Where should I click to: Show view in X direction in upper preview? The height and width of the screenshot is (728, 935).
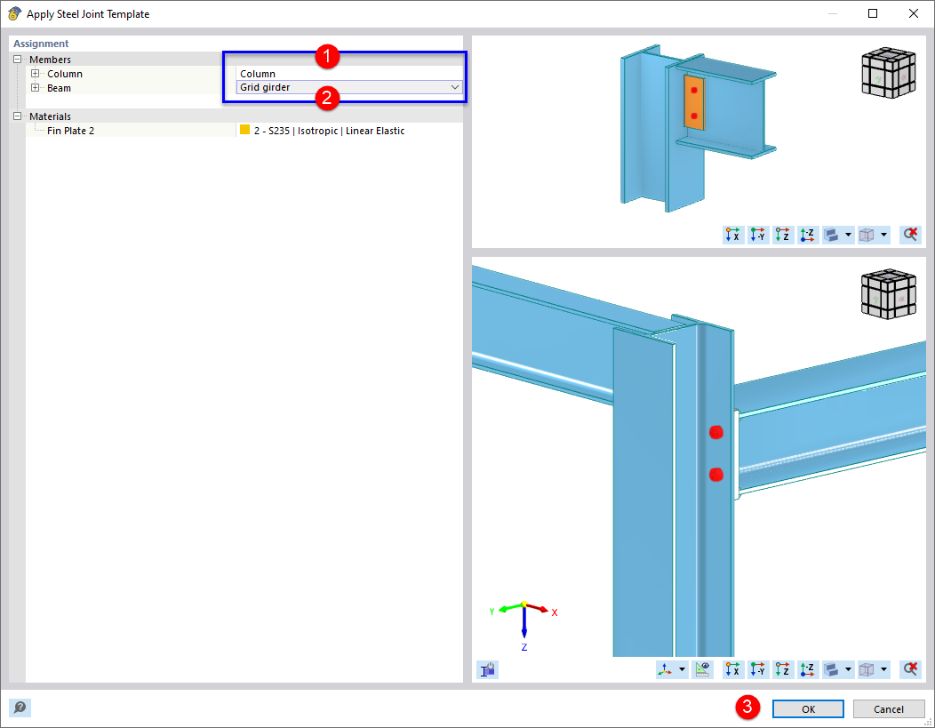coord(733,235)
